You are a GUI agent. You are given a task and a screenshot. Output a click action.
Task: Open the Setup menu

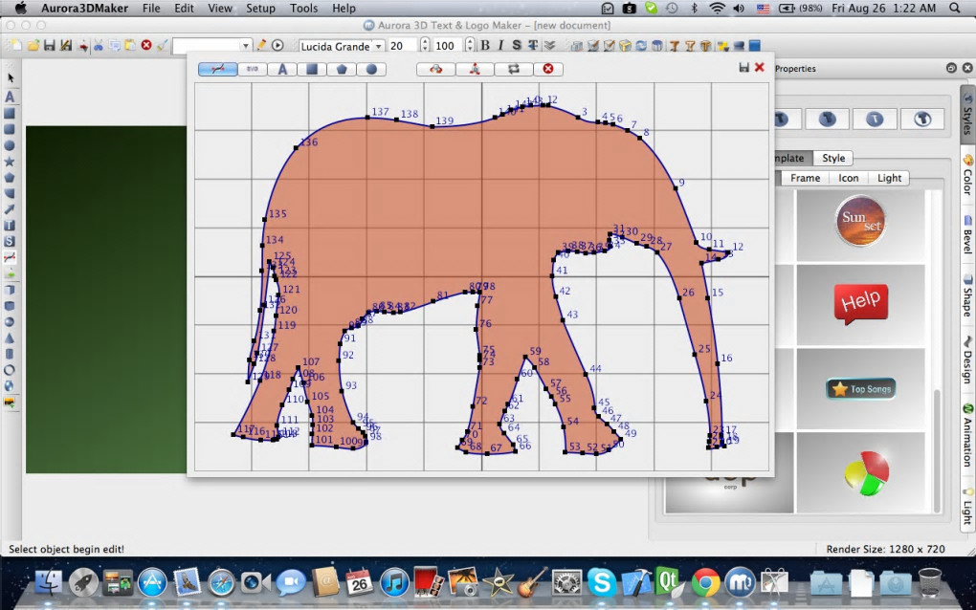pyautogui.click(x=260, y=9)
